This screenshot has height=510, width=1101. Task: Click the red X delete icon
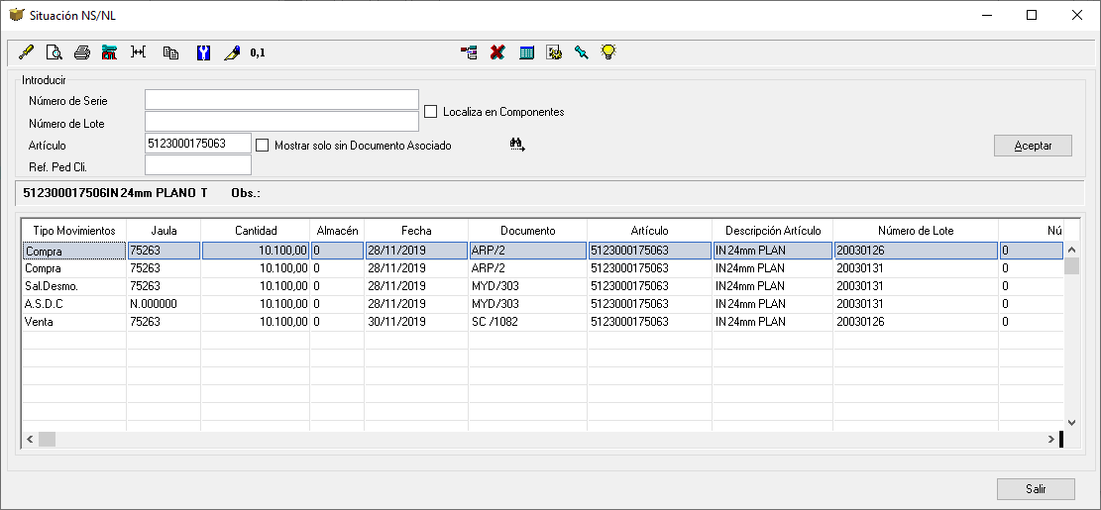point(497,51)
